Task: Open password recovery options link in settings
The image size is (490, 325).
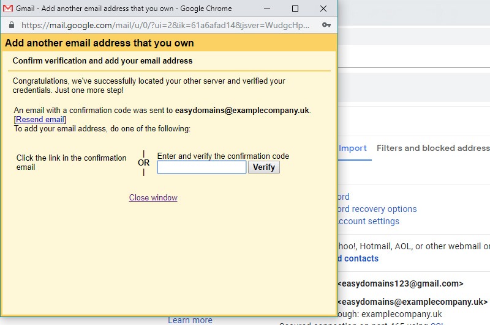Action: click(x=377, y=209)
